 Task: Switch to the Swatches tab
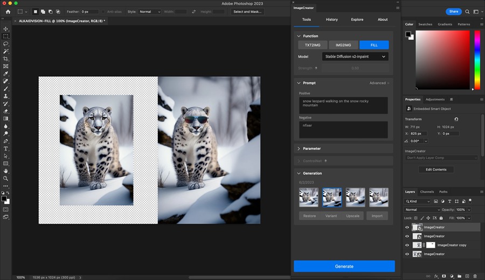425,24
